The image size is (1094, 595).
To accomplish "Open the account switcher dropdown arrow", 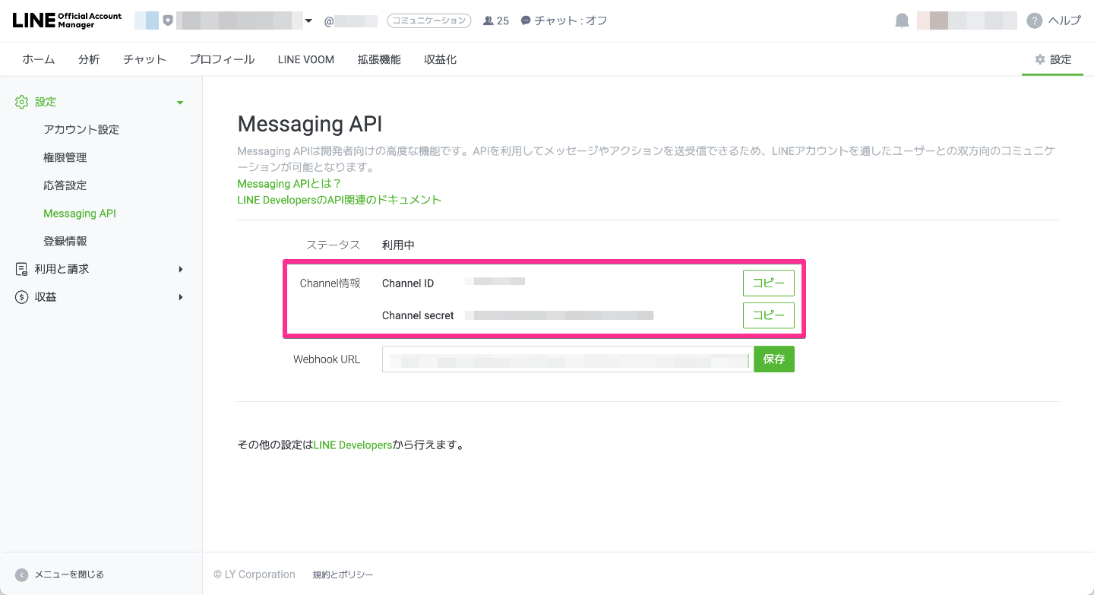I will pos(308,21).
